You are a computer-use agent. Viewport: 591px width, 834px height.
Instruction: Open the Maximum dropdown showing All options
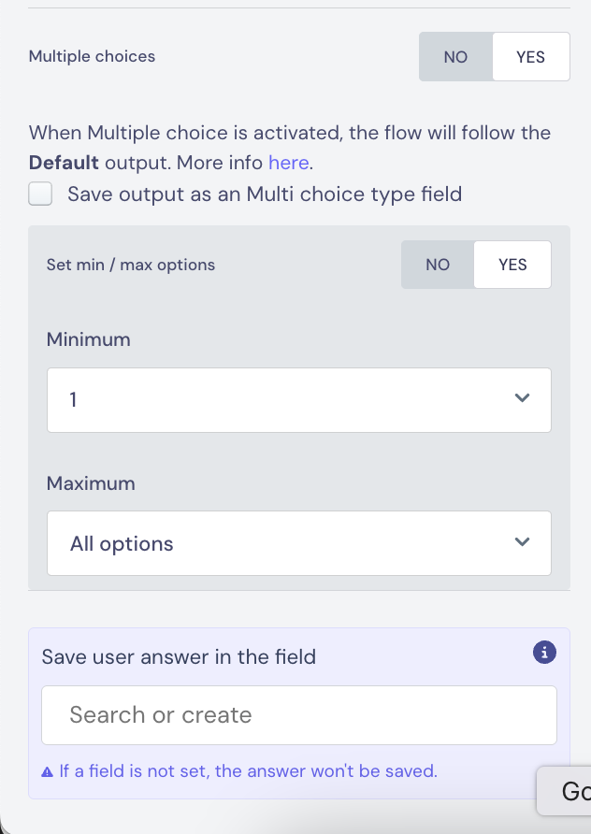(x=299, y=543)
